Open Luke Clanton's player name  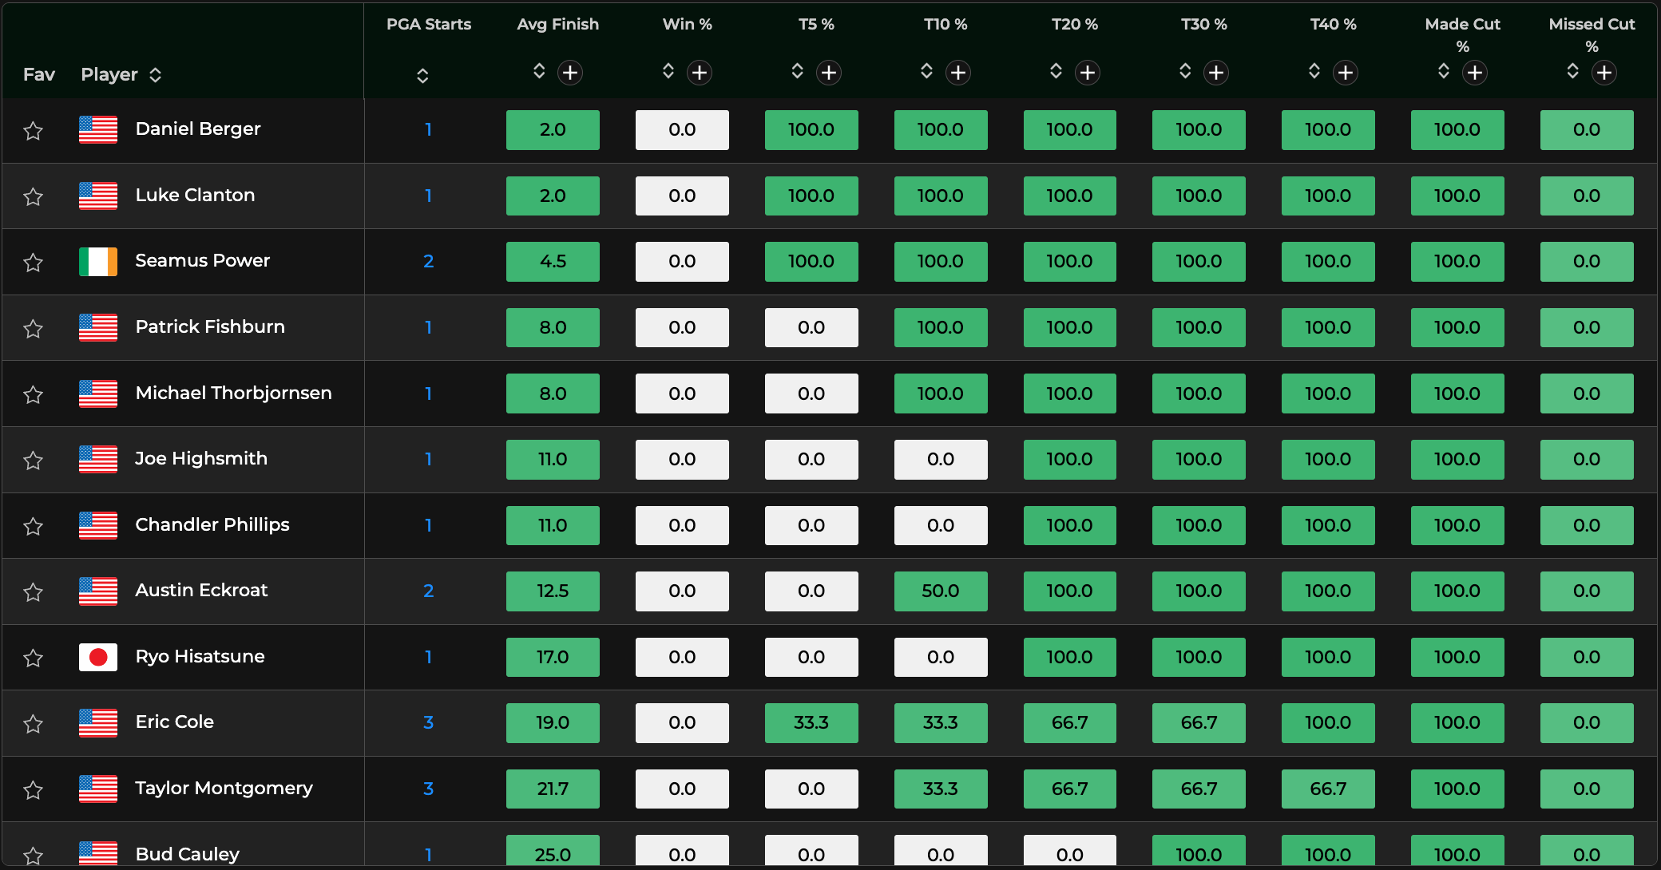point(195,195)
